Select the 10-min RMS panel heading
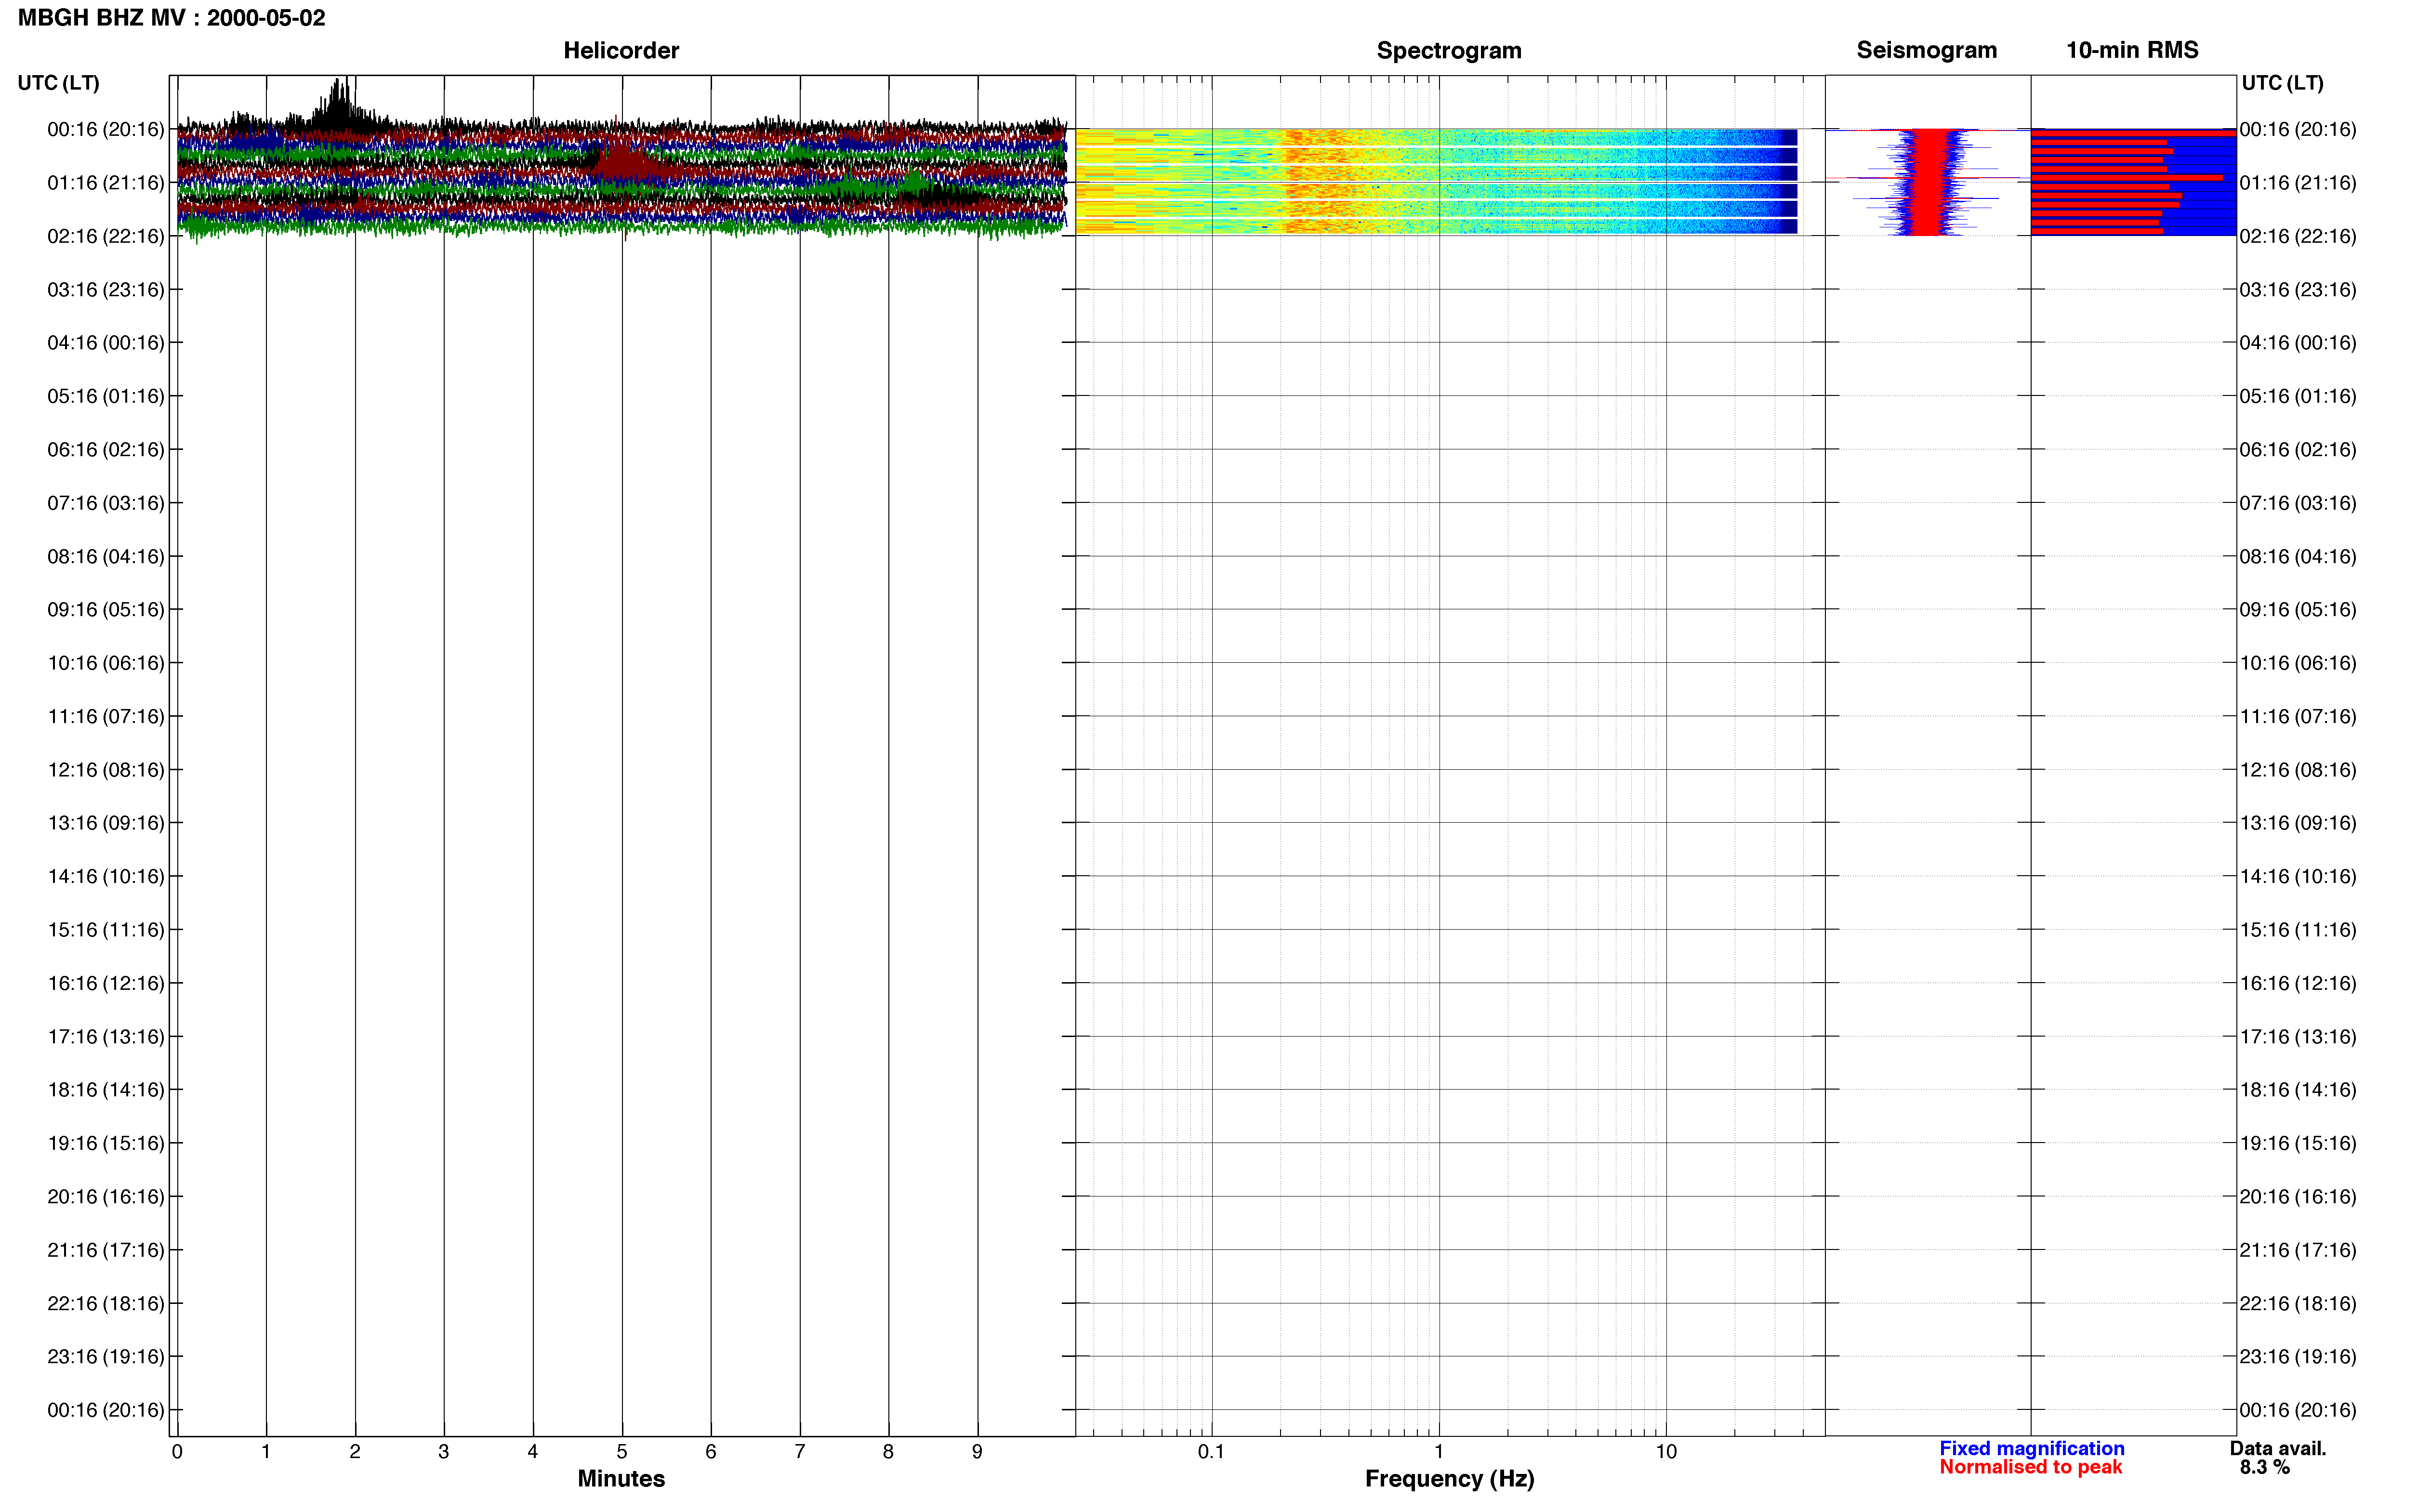 pos(2132,50)
